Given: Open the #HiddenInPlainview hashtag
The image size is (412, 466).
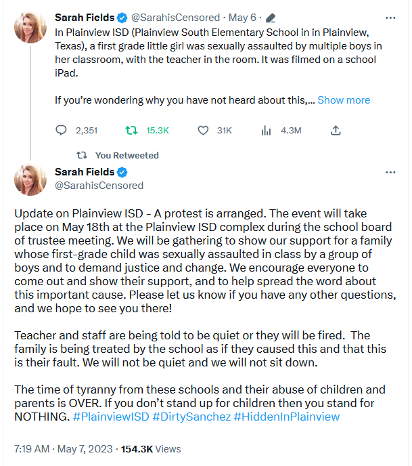Looking at the screenshot, I should (287, 417).
